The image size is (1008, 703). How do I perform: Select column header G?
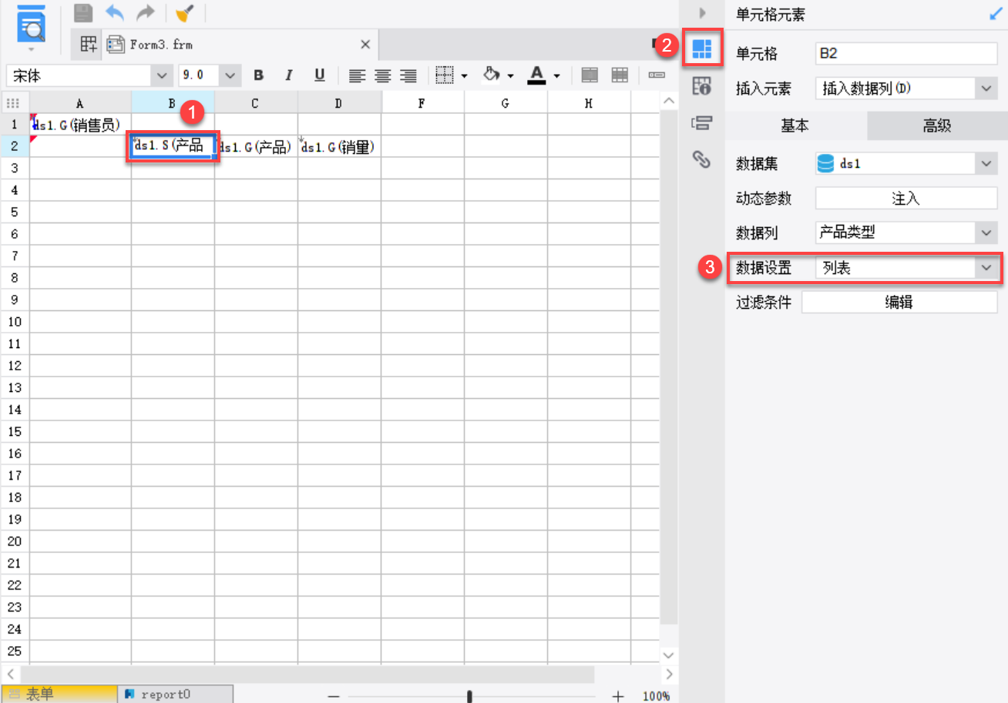pyautogui.click(x=506, y=102)
